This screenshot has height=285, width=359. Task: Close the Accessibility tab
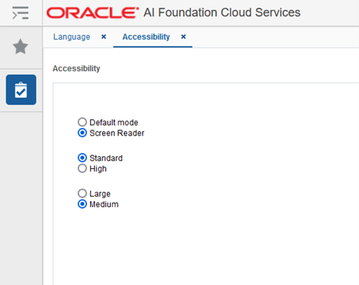[183, 37]
